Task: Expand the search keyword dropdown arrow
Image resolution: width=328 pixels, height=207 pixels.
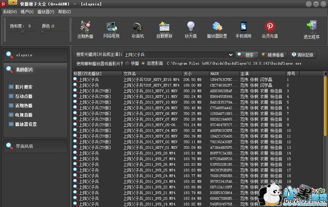Action: 231,55
